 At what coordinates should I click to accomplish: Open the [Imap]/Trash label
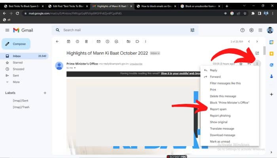[21, 107]
